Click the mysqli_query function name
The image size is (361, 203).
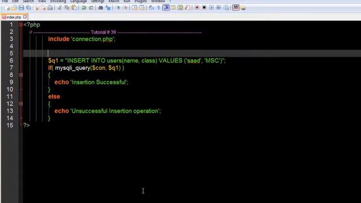coord(73,68)
